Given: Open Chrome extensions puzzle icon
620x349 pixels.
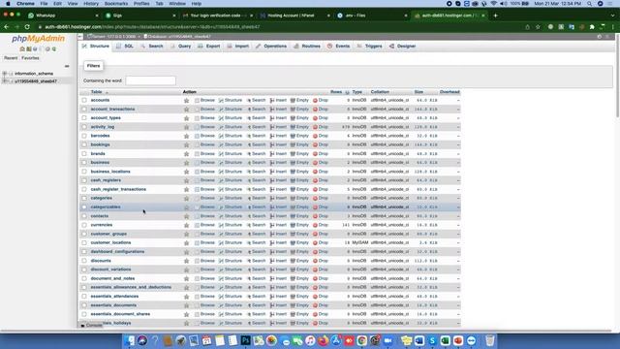Looking at the screenshot, I should coord(592,27).
